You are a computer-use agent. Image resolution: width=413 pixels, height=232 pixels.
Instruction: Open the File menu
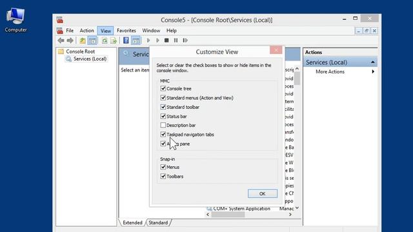(70, 30)
